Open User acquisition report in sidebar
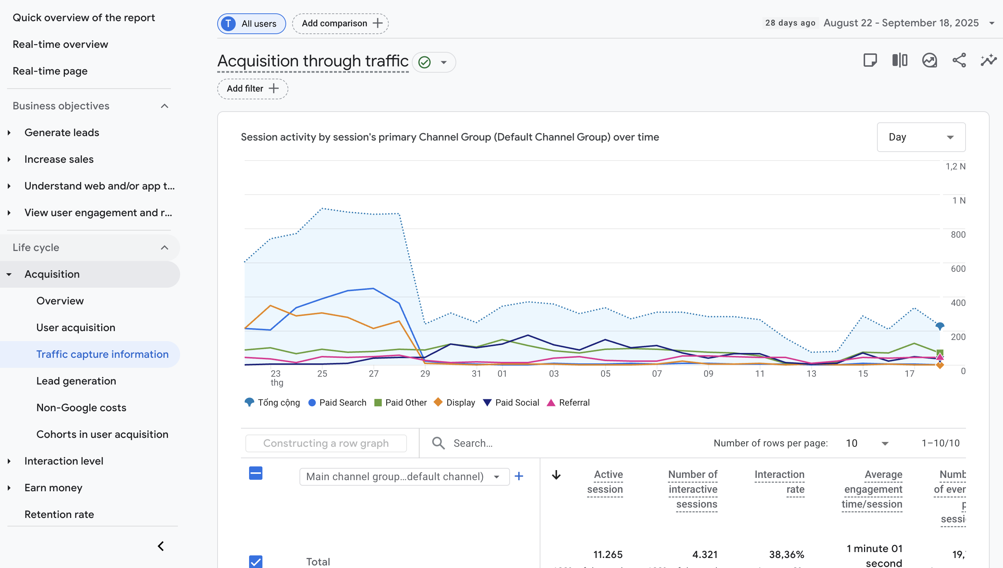 [x=76, y=328]
